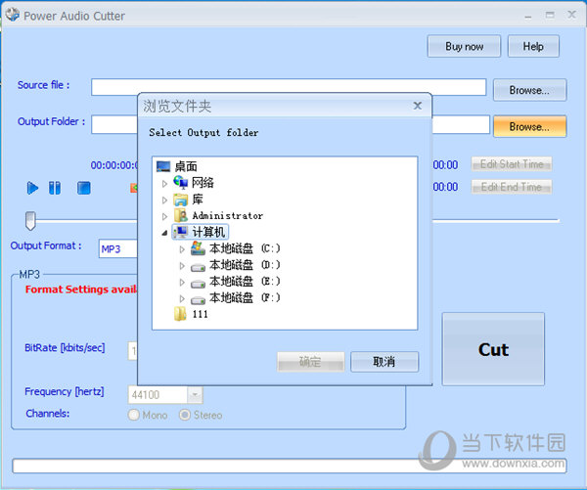Select the 库 tree item

tap(198, 200)
